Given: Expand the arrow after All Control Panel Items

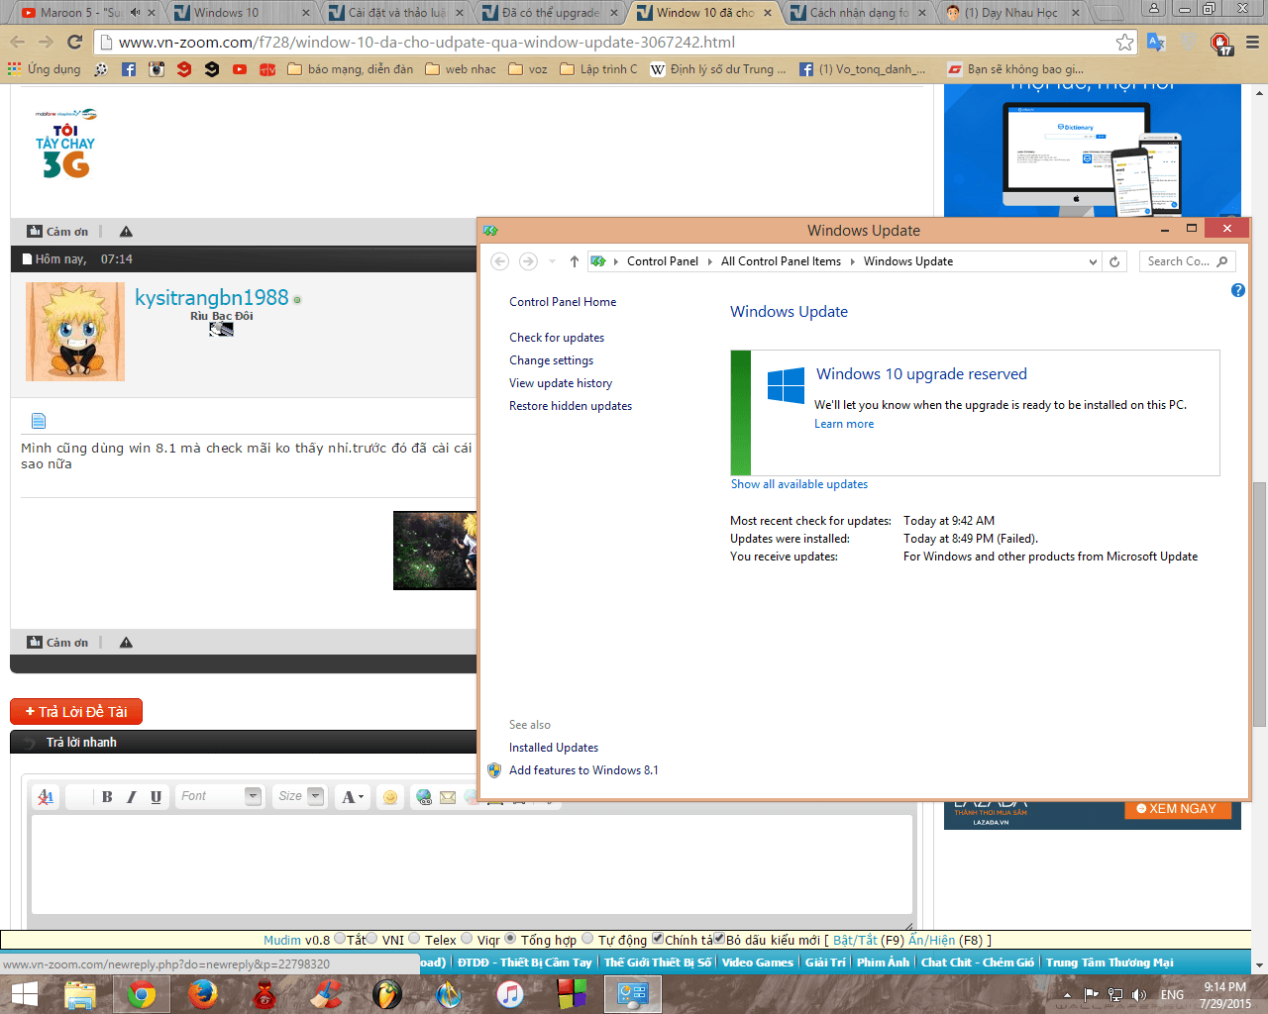Looking at the screenshot, I should 851,261.
